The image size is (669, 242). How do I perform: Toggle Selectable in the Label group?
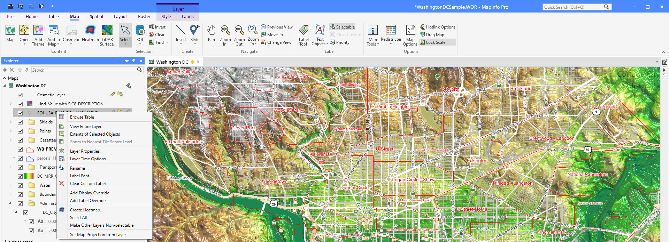click(343, 27)
